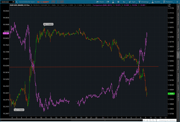Click the 94.0565 left axis label

6,11
